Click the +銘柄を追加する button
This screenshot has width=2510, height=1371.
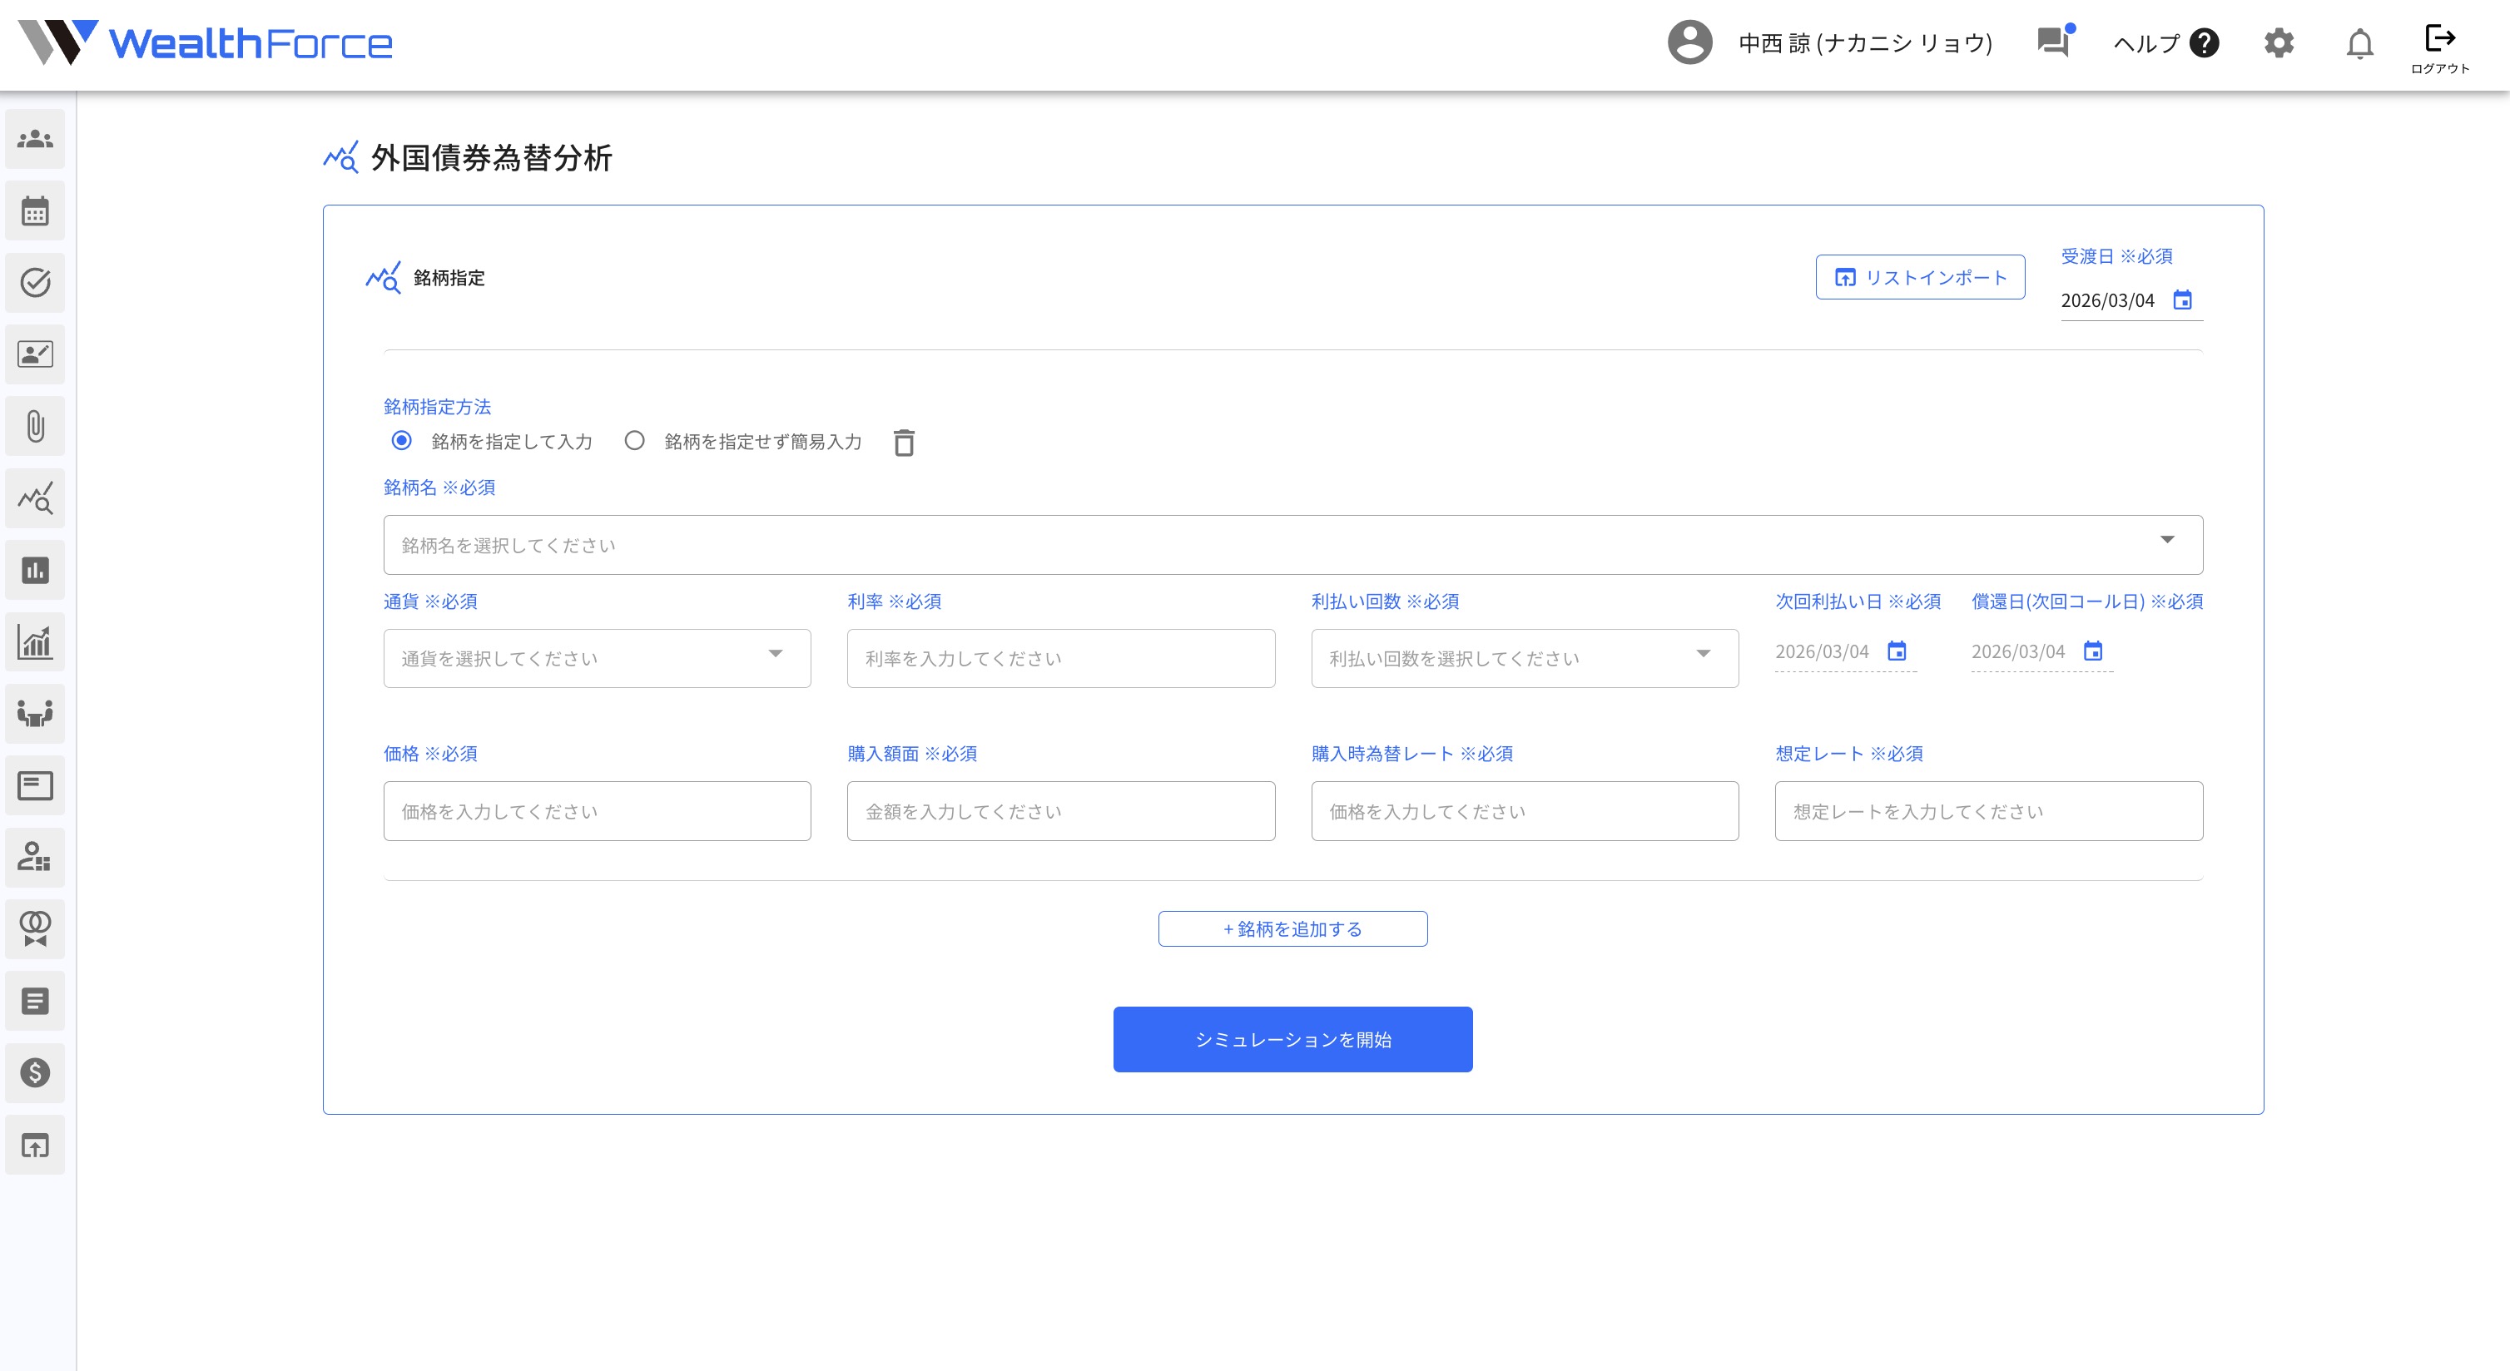1292,928
